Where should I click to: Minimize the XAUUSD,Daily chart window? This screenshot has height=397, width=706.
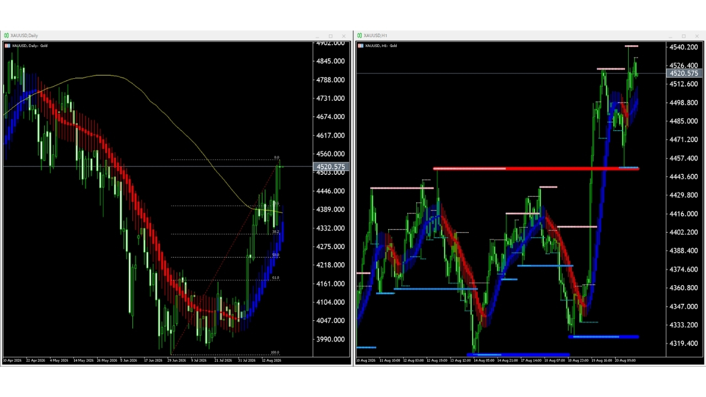tap(317, 36)
